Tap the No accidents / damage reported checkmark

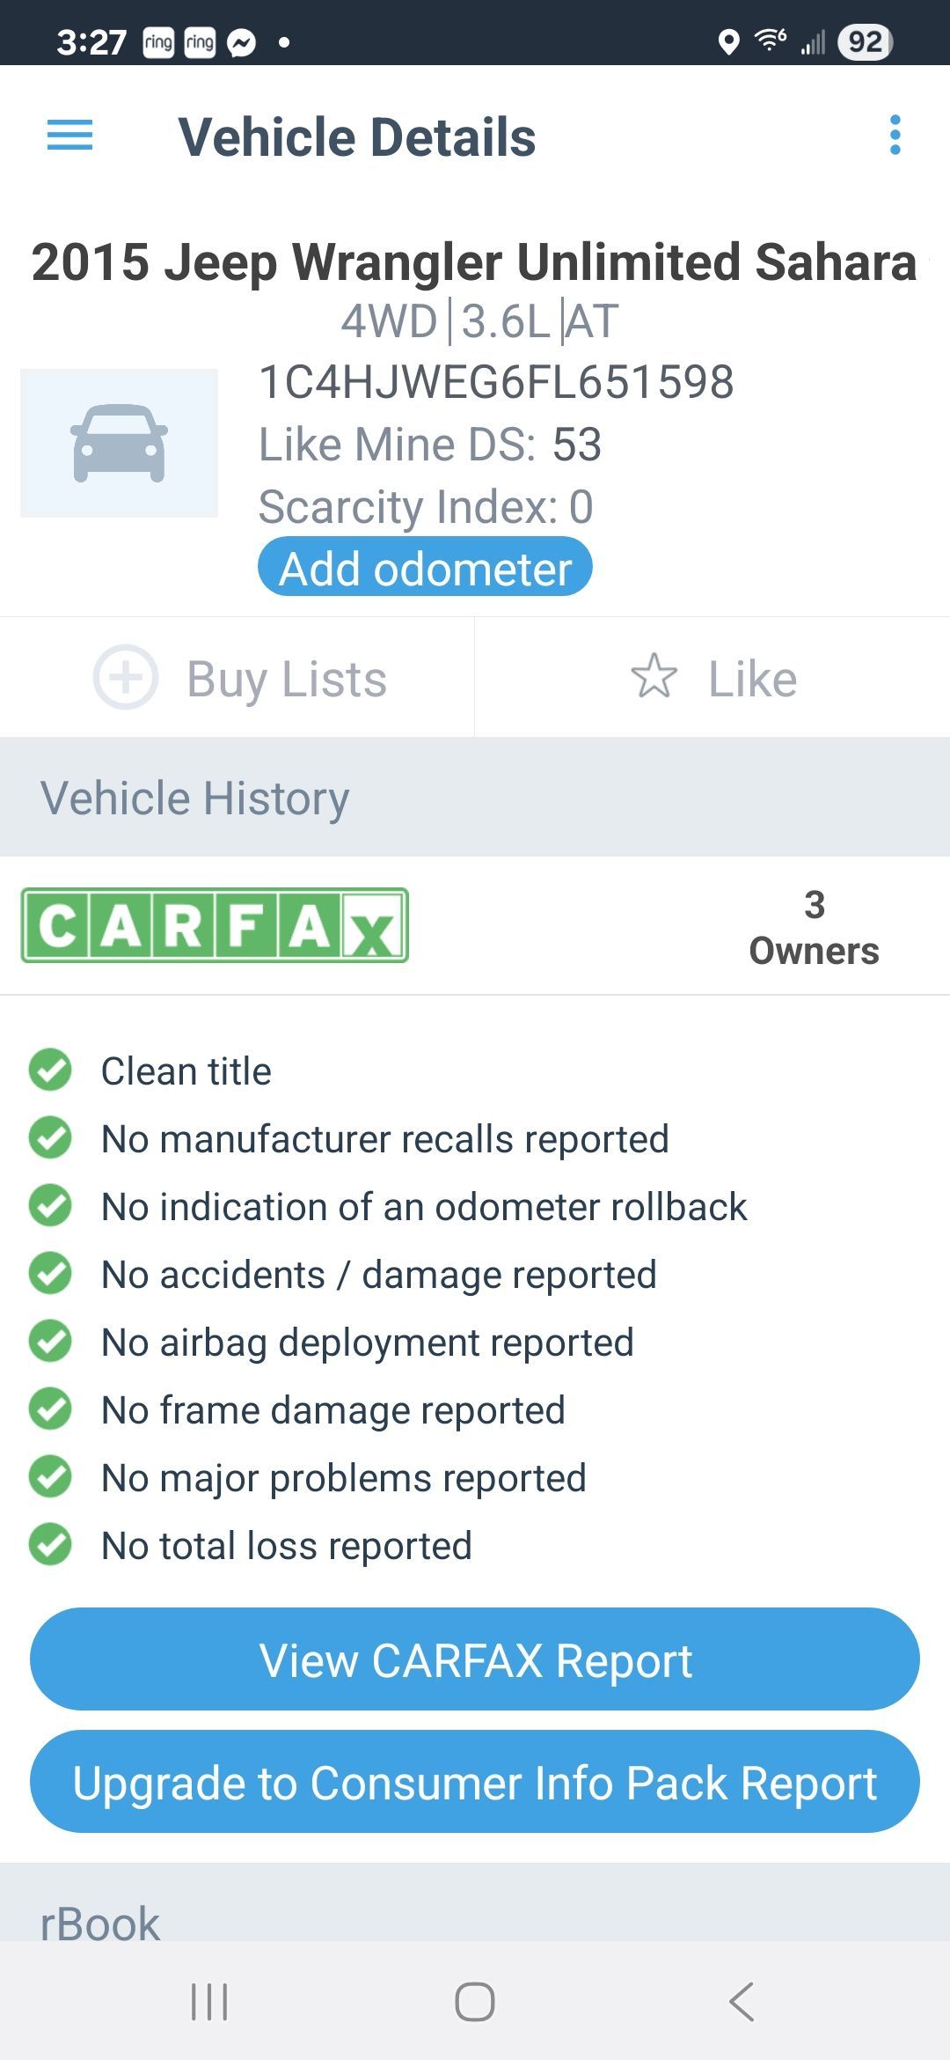point(50,1274)
